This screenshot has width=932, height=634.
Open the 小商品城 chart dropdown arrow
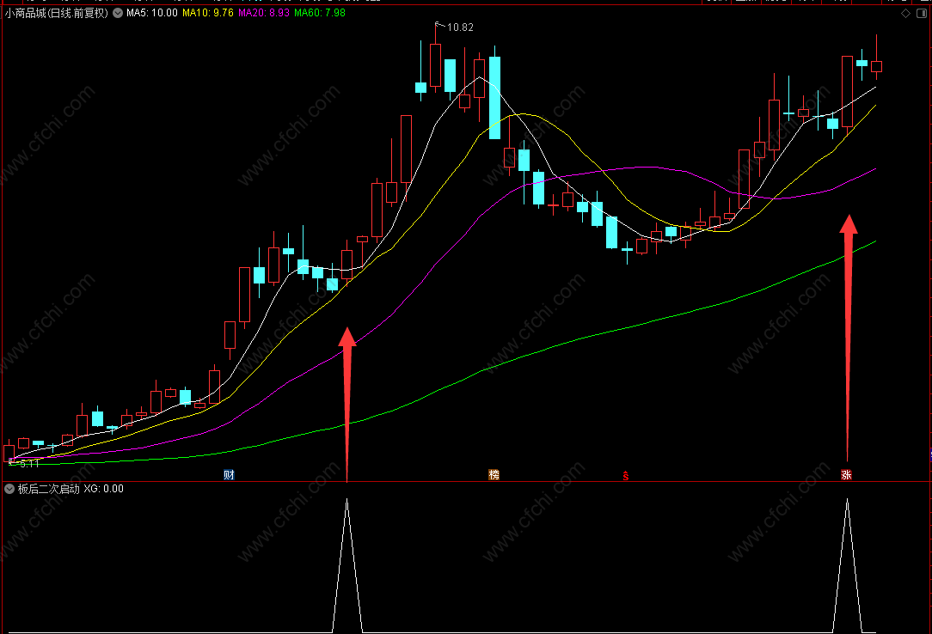tap(118, 13)
